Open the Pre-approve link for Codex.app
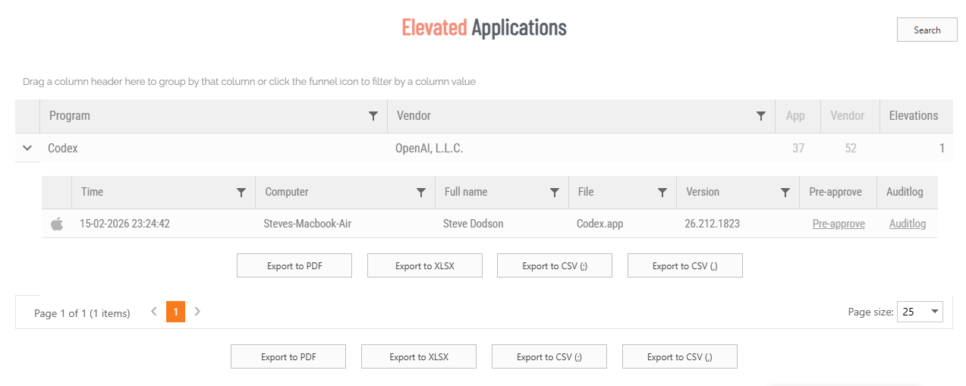The height and width of the screenshot is (386, 966). tap(838, 224)
